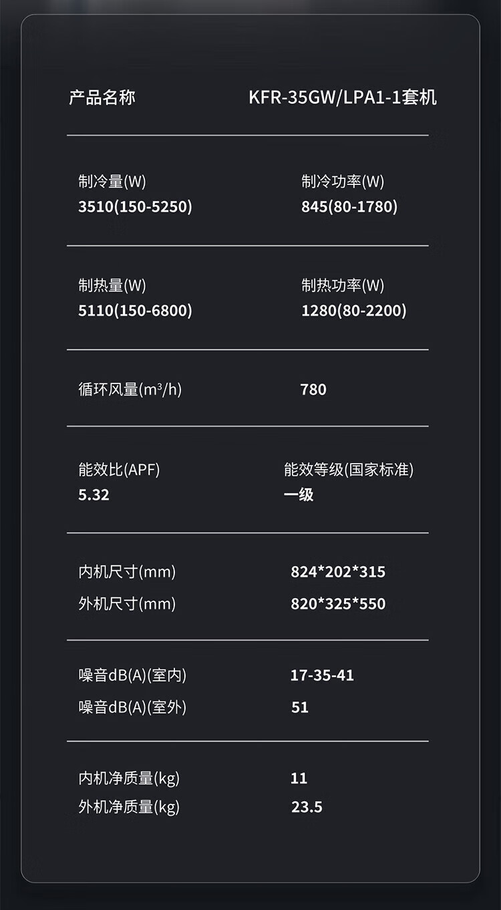Select the model text KFR-35GW/LPA1-1套机
This screenshot has height=910, width=501.
point(342,98)
